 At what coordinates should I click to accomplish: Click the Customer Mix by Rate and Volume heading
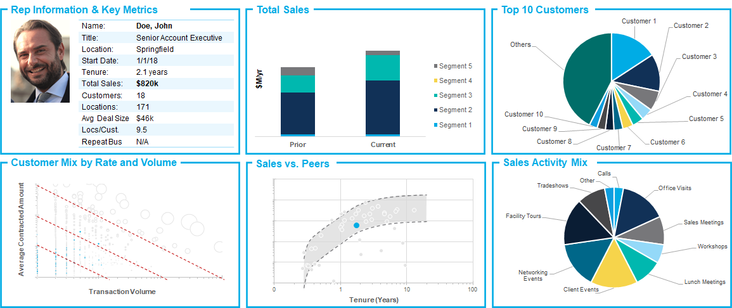(94, 163)
